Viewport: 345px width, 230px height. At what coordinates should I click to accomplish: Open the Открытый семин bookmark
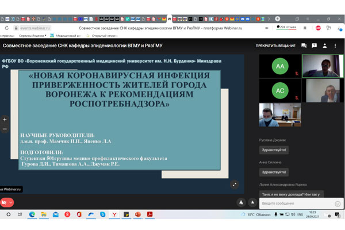(102, 36)
